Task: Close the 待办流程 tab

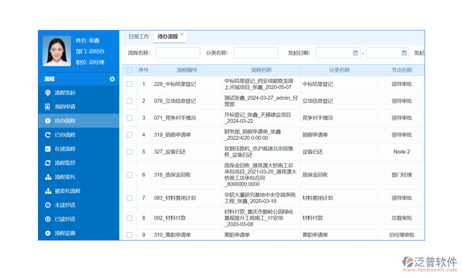Action: point(182,34)
